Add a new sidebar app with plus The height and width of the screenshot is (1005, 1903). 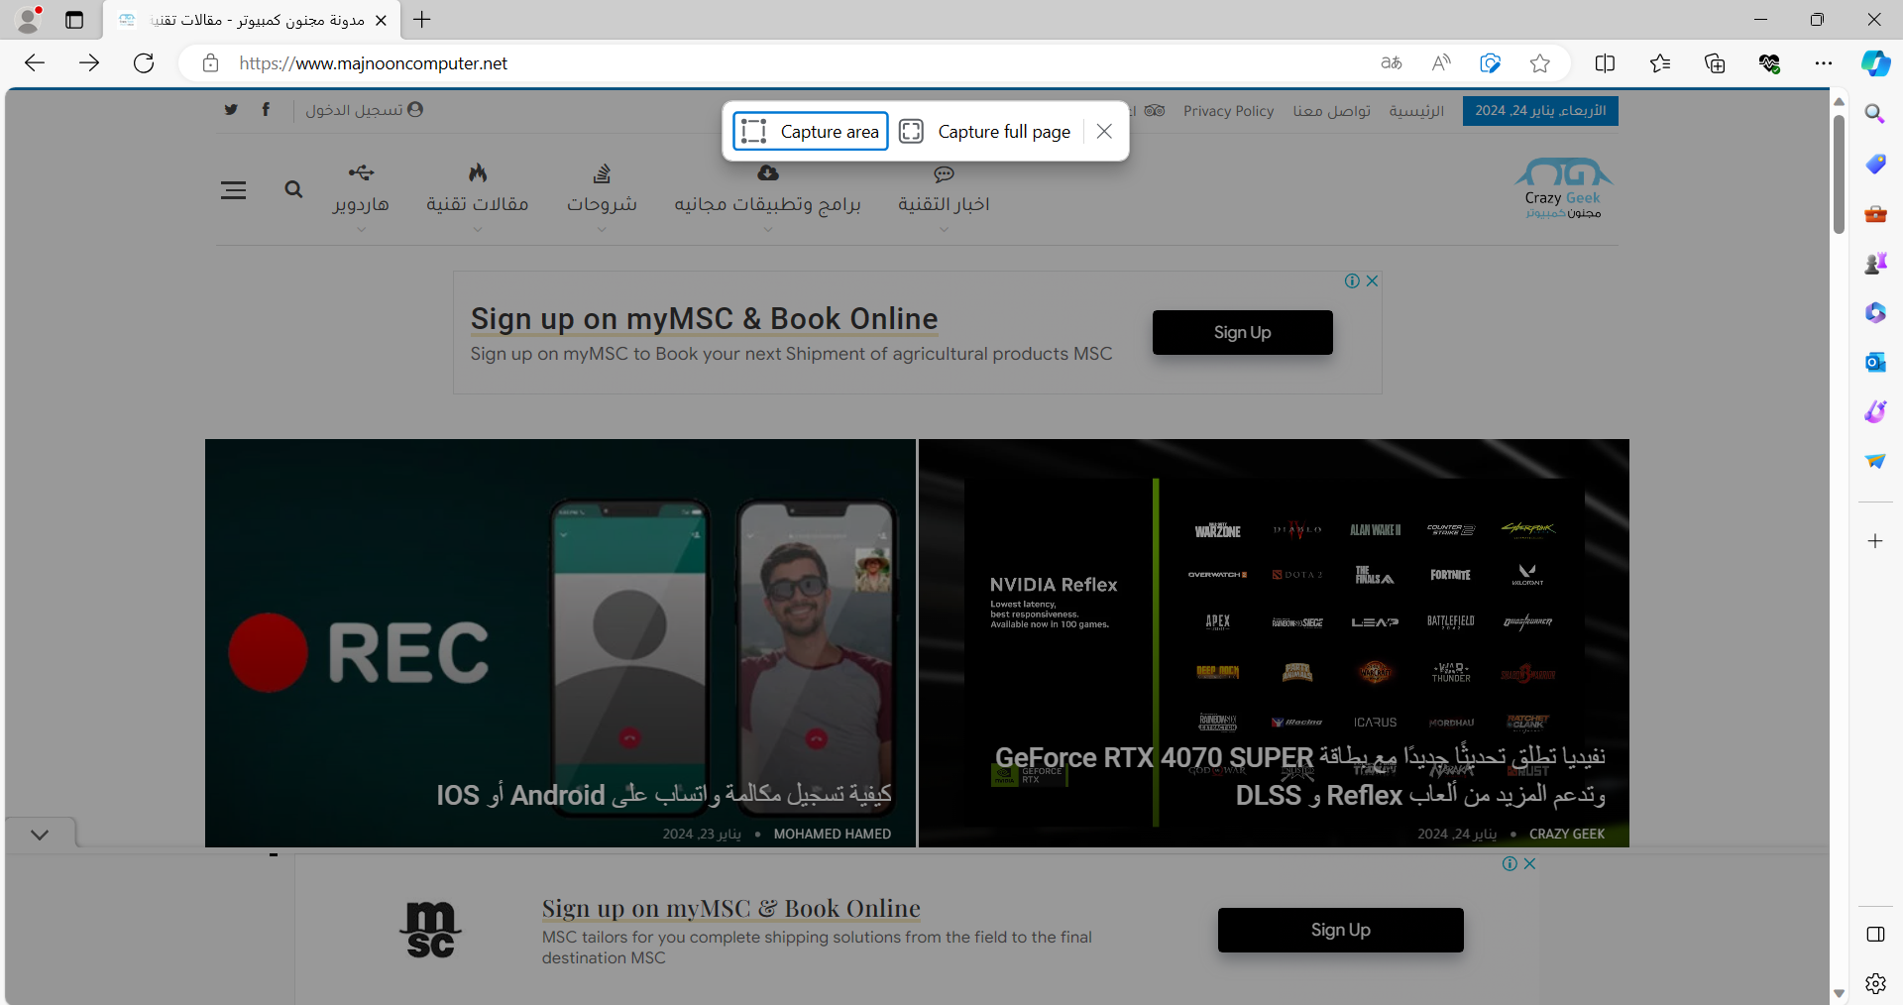(x=1875, y=541)
